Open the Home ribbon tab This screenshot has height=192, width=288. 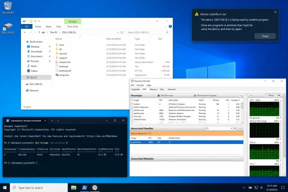pos(38,26)
